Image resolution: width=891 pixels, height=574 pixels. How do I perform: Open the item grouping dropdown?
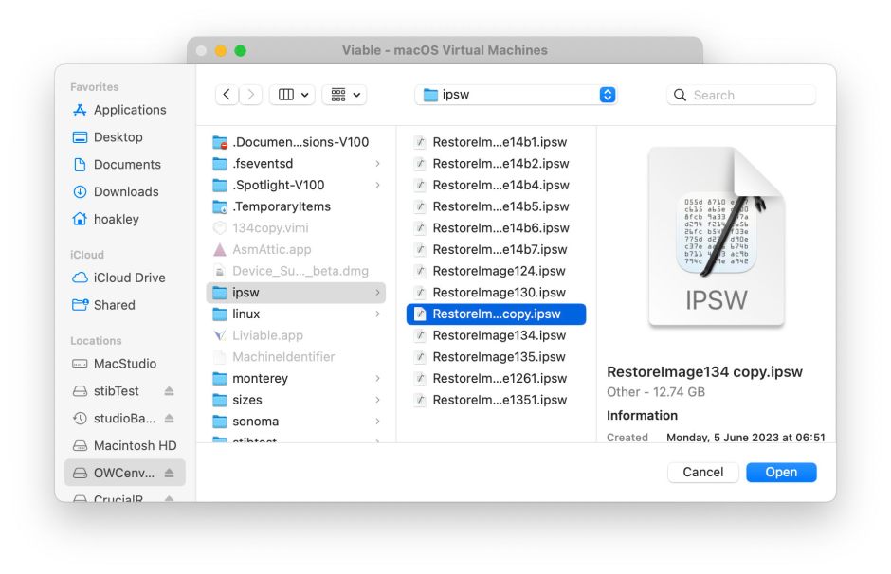point(344,95)
